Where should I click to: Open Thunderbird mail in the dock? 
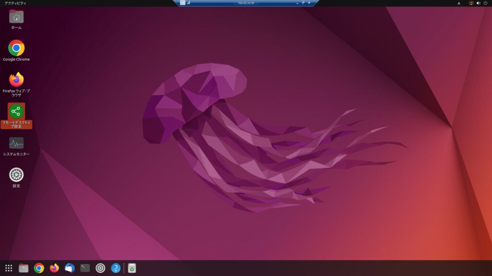pos(70,268)
